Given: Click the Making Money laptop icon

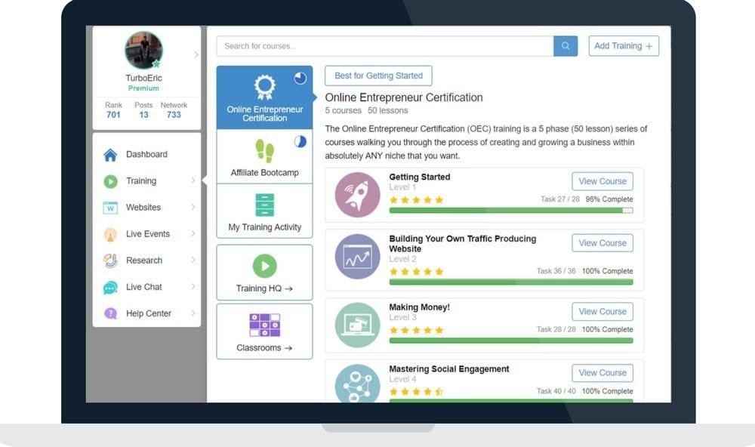Looking at the screenshot, I should tap(357, 325).
